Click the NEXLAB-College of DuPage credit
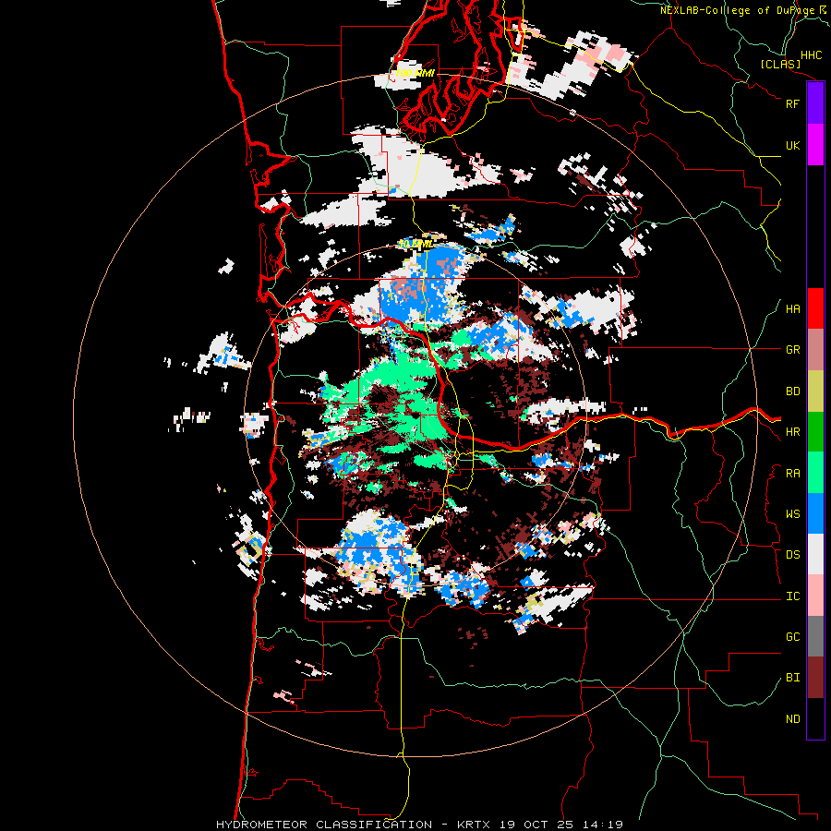The height and width of the screenshot is (831, 831). point(743,10)
